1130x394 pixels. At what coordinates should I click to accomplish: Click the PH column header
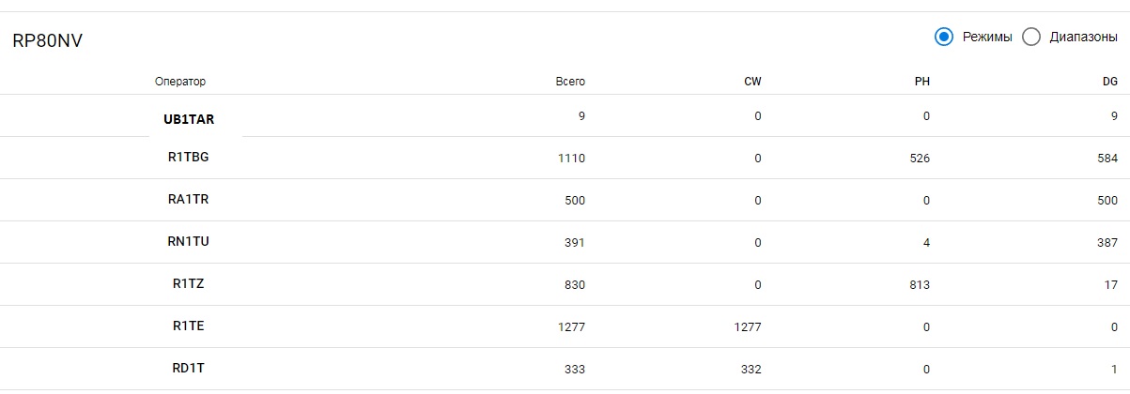(921, 82)
